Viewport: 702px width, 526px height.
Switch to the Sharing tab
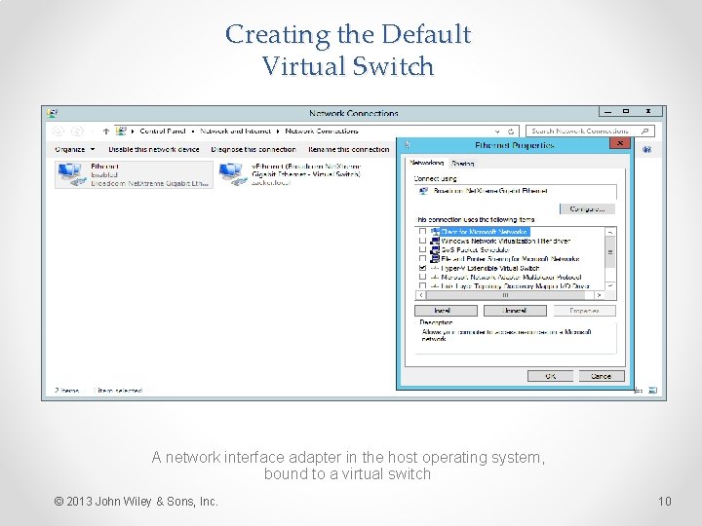[x=462, y=164]
